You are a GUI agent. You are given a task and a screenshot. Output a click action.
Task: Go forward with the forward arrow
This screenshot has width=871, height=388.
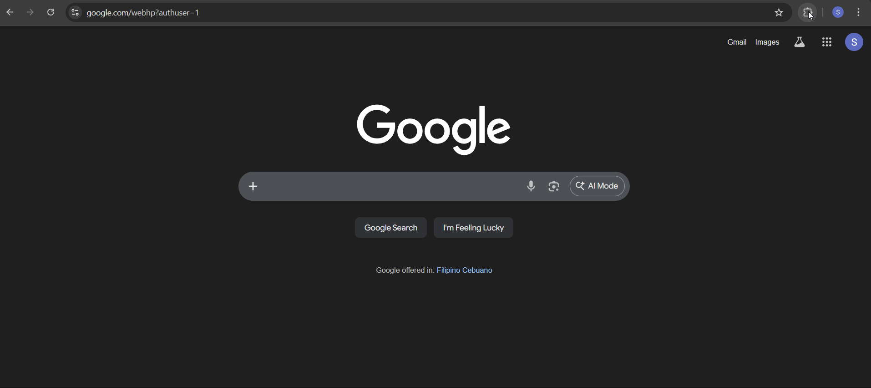pyautogui.click(x=30, y=12)
